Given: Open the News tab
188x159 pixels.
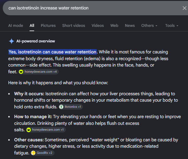Looking at the screenshot, I should [x=130, y=26].
